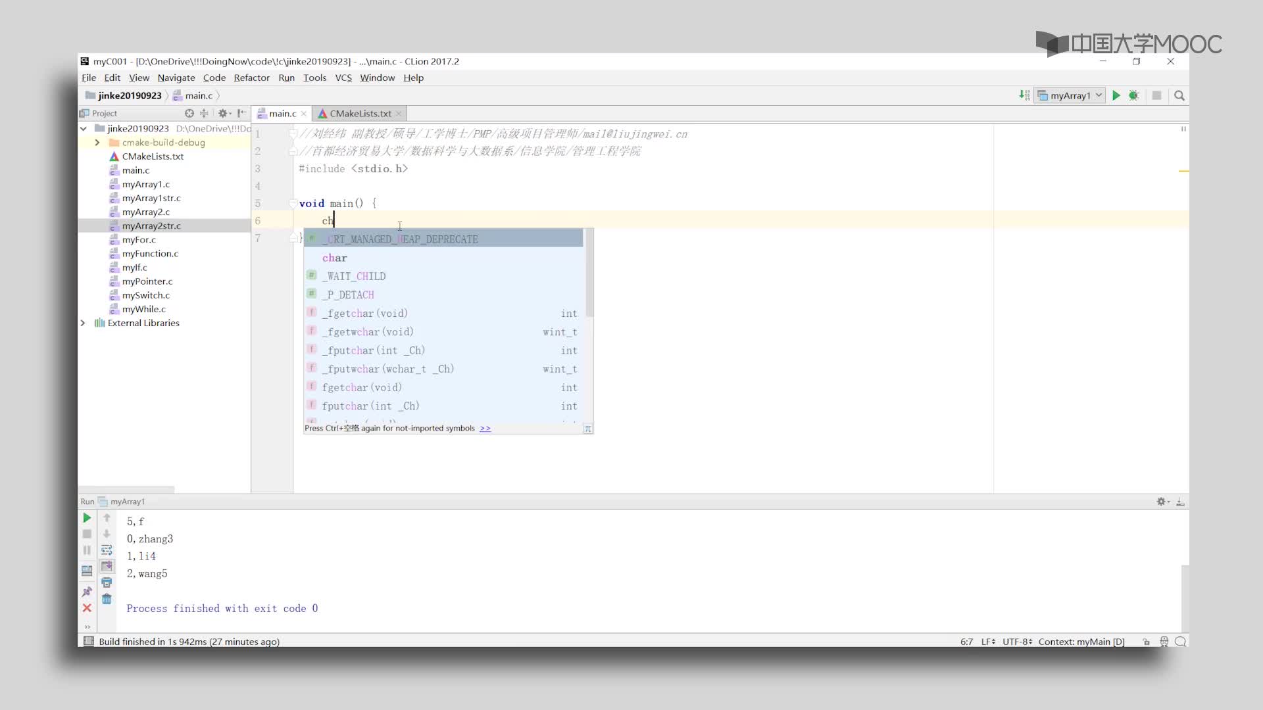The width and height of the screenshot is (1263, 710).
Task: Hide the Run tool window
Action: click(1180, 502)
